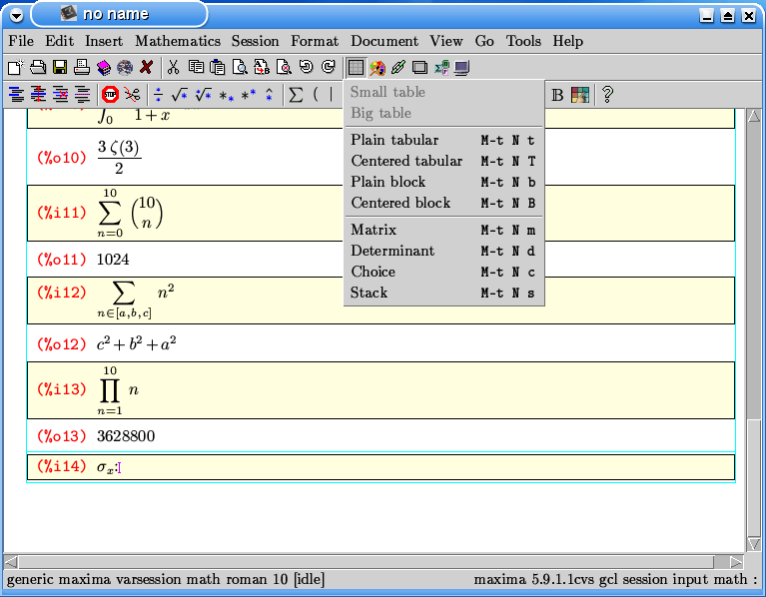The image size is (766, 597).
Task: Insert a square root
Action: tap(180, 94)
